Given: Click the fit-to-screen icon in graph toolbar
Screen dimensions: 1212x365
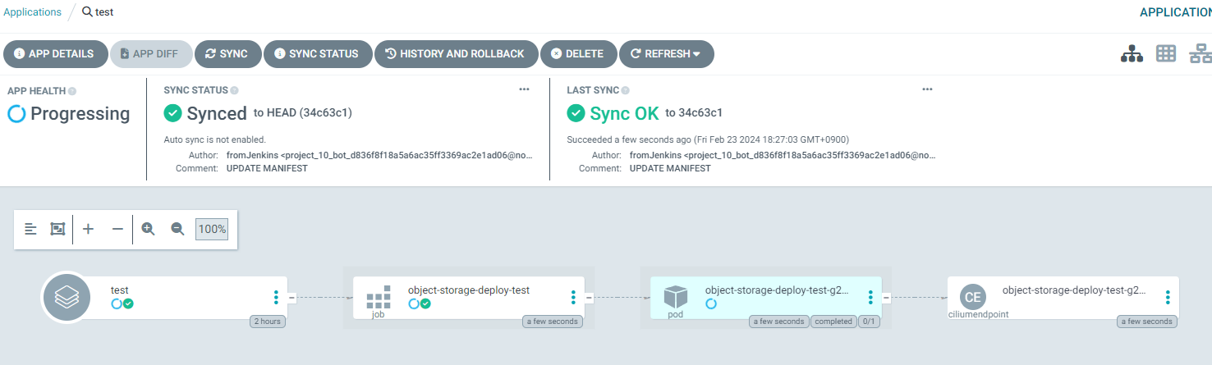Looking at the screenshot, I should (x=57, y=230).
